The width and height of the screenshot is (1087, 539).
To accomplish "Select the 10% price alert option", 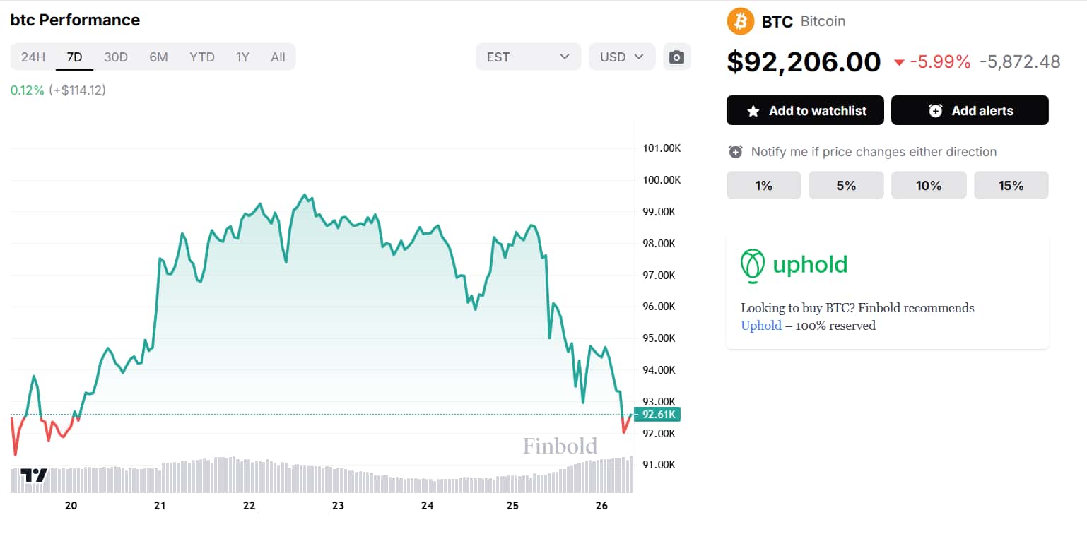I will tap(928, 186).
